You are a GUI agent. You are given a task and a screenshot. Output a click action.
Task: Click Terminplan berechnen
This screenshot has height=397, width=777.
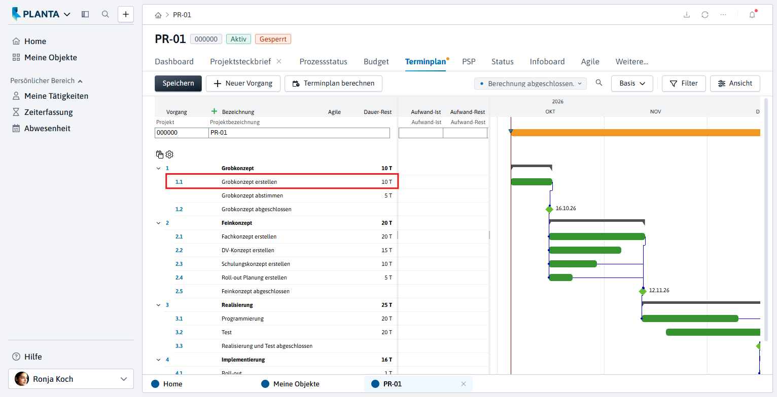coord(333,83)
